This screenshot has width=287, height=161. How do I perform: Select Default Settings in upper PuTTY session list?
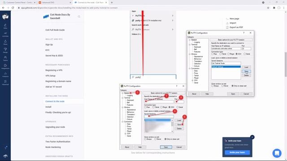[x=226, y=67]
